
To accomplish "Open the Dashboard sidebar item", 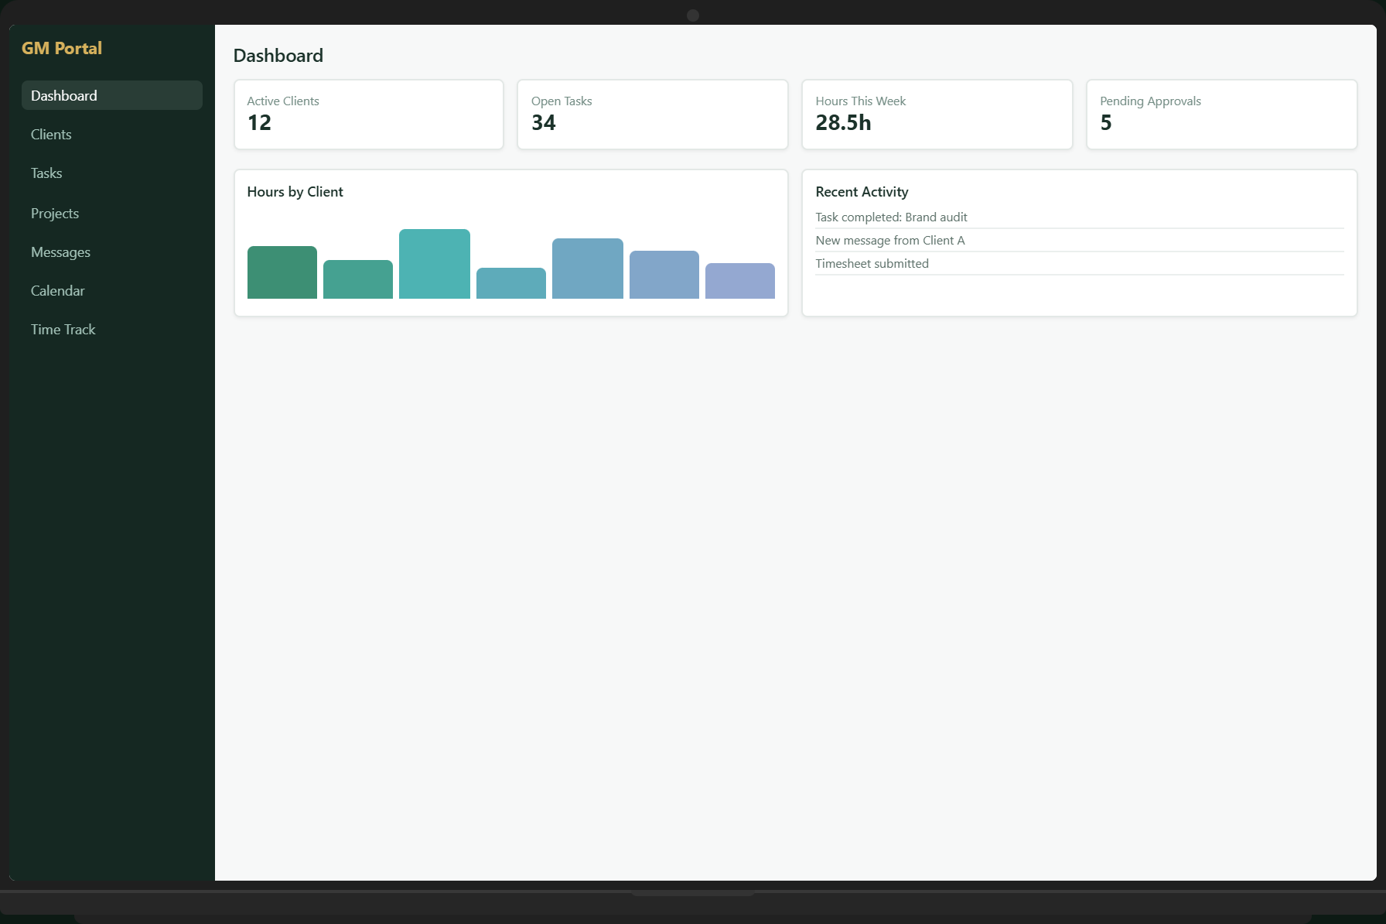I will click(112, 95).
